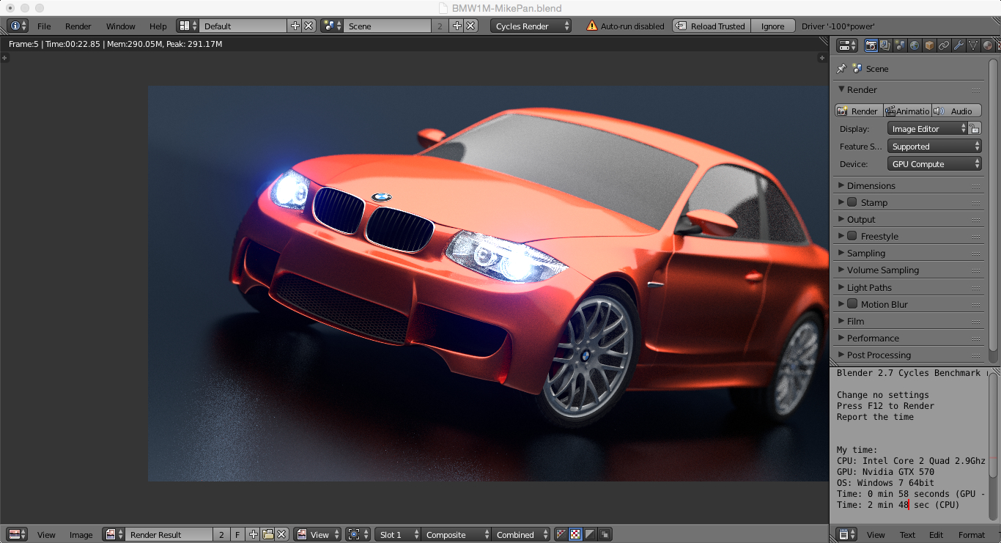Image resolution: width=1001 pixels, height=543 pixels.
Task: Toggle the pin icon beside Scene
Action: click(x=841, y=68)
